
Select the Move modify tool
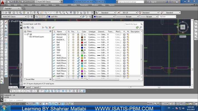[x=6, y=38]
